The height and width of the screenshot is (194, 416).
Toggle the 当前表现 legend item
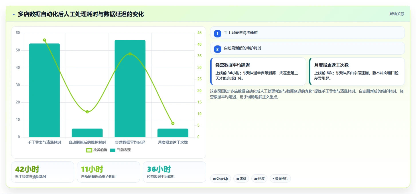pyautogui.click(x=120, y=150)
